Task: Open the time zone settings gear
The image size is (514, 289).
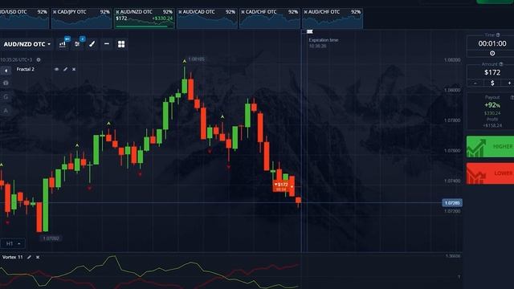Action: (x=39, y=60)
